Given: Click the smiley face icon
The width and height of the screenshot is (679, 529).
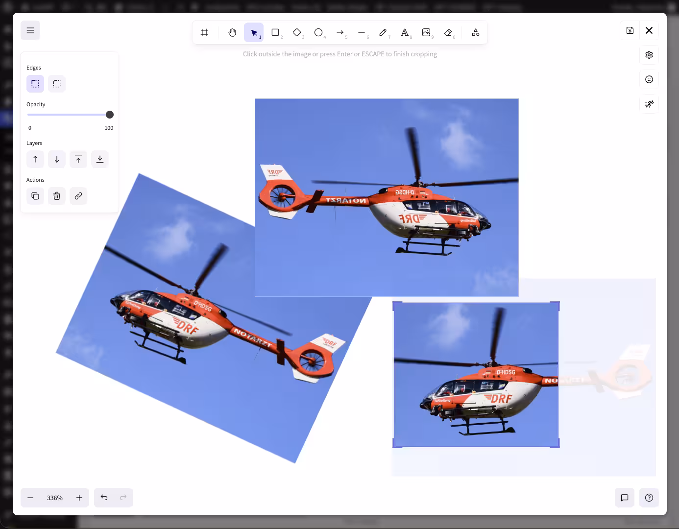Looking at the screenshot, I should (x=649, y=79).
